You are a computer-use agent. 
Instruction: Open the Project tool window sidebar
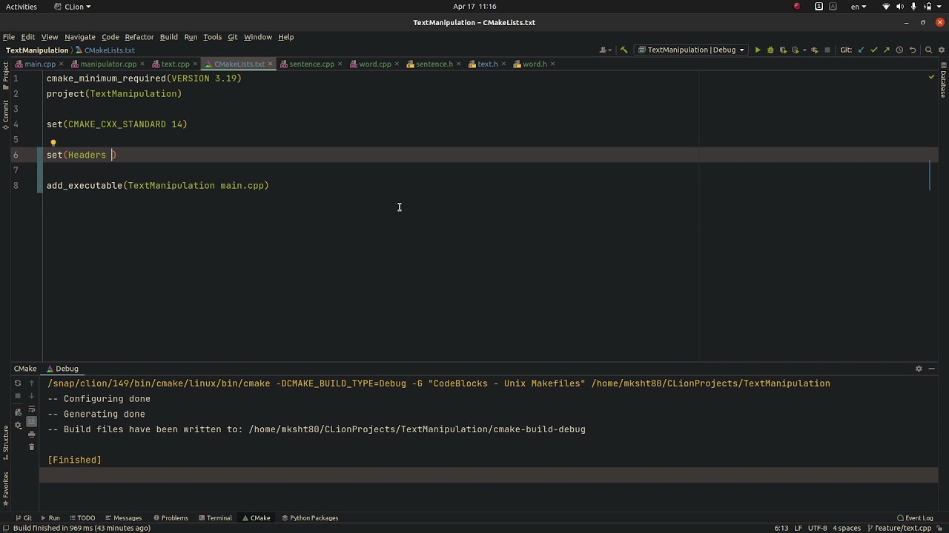pyautogui.click(x=5, y=76)
